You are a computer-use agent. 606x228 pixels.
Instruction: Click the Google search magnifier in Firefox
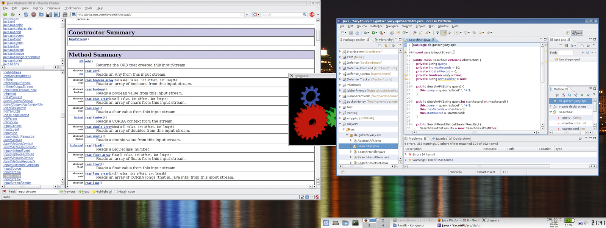coord(305,14)
